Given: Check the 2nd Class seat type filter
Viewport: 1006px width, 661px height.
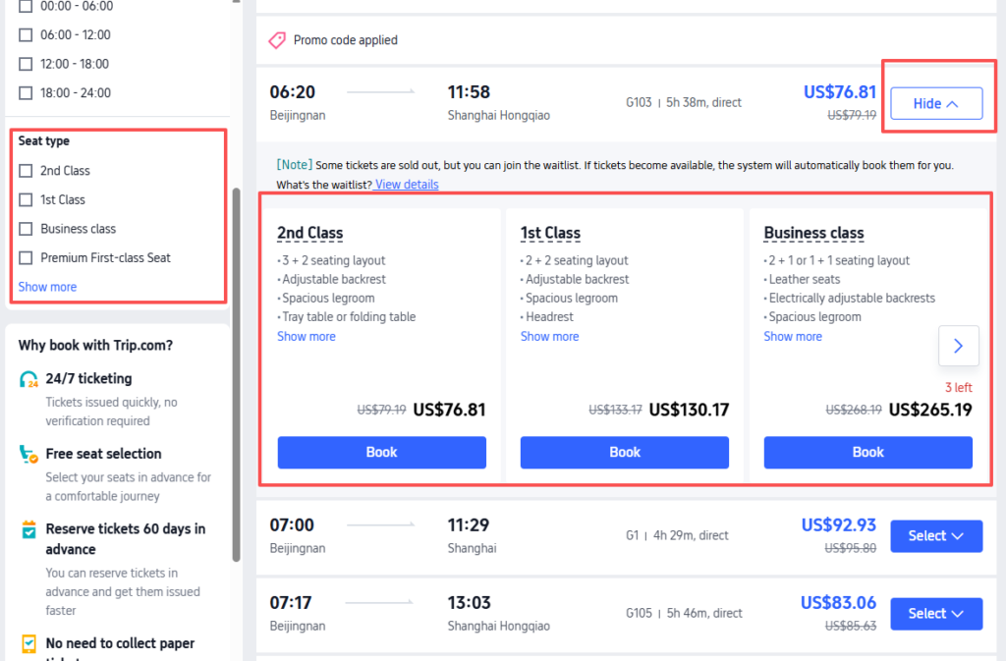Looking at the screenshot, I should pos(25,170).
